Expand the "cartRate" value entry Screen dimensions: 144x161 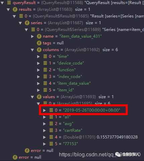point(45,130)
